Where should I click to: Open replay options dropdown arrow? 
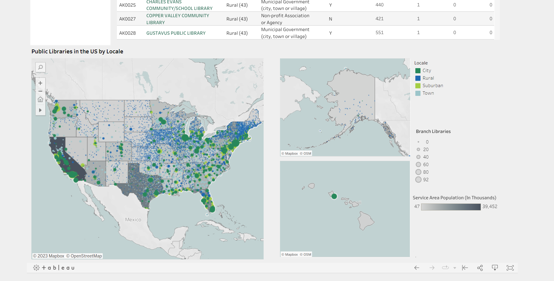455,268
